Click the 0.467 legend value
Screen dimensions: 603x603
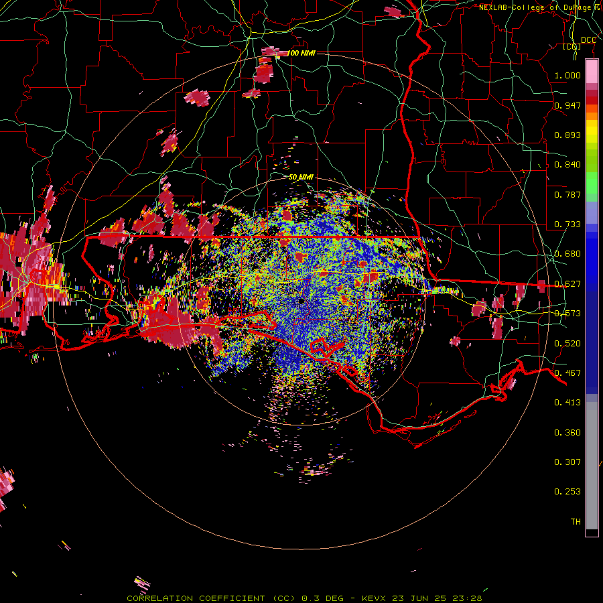(567, 373)
